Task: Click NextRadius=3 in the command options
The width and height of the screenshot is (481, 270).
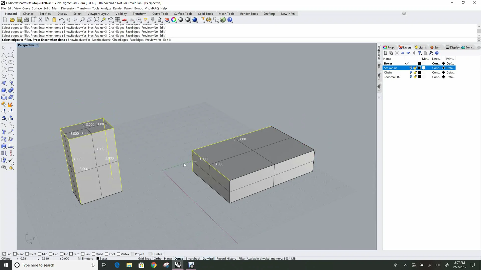Action: [101, 40]
